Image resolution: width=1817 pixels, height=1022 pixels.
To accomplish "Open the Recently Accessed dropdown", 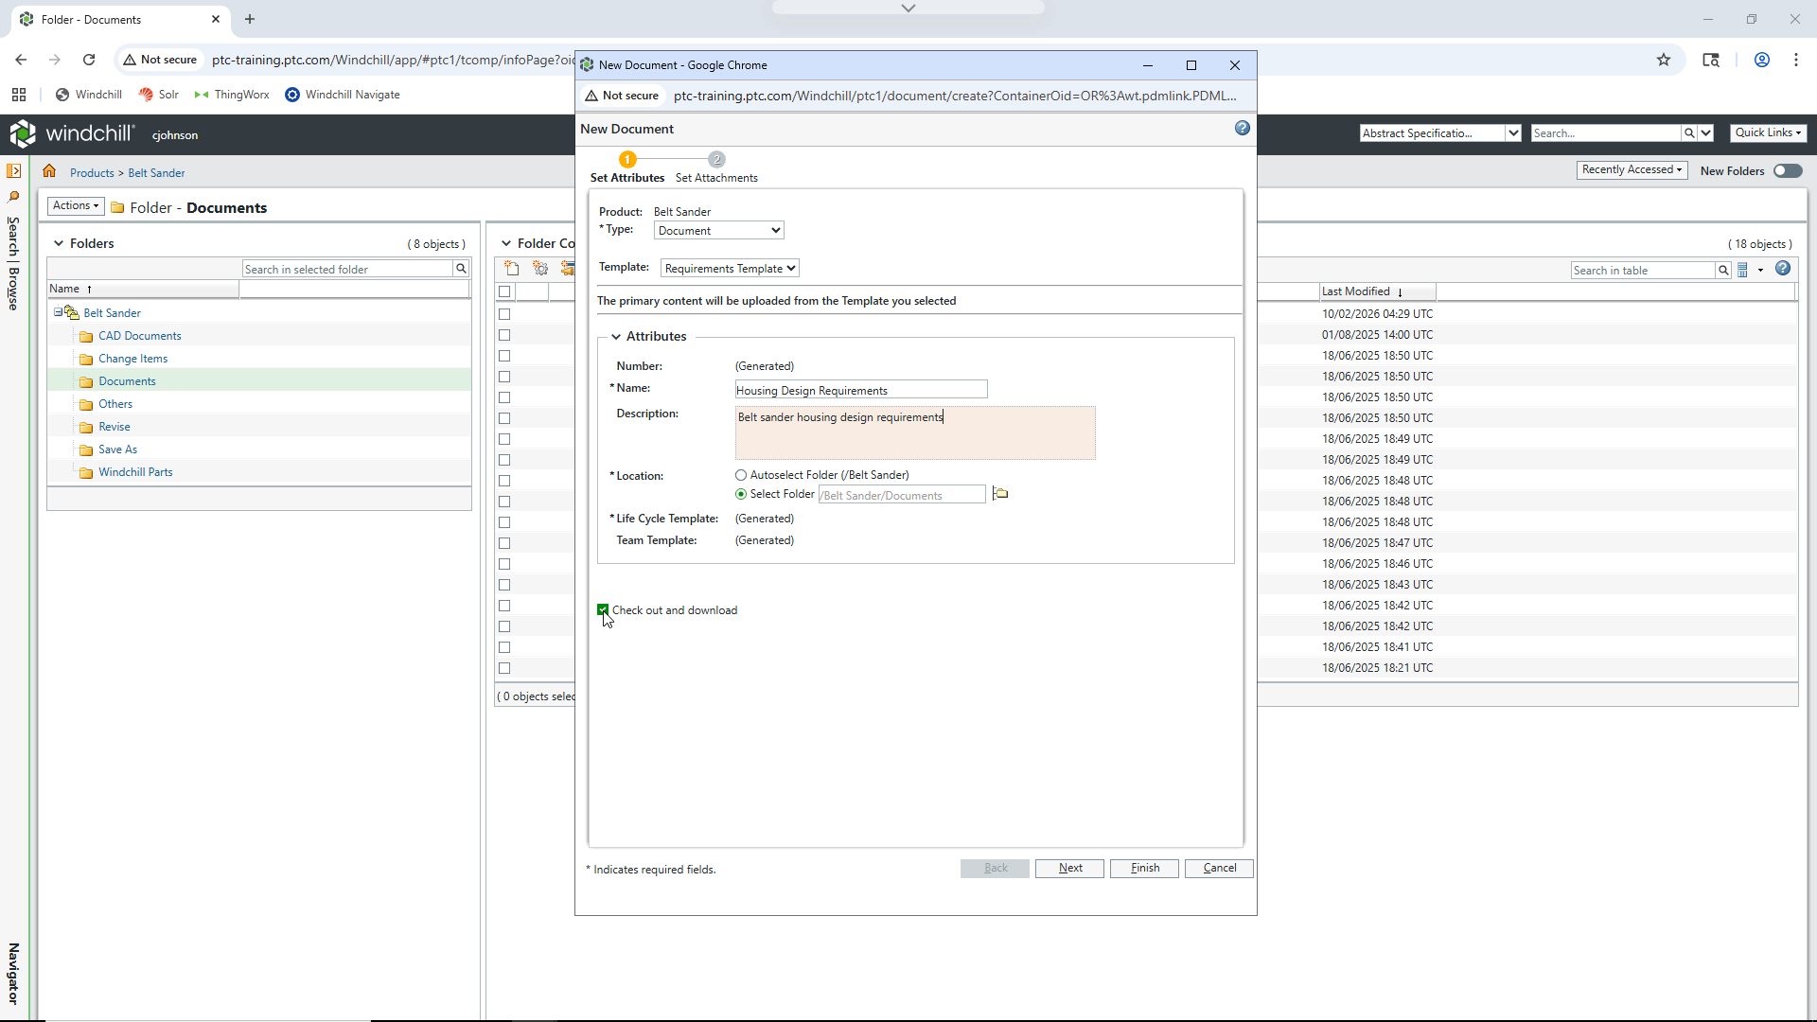I will 1632,170.
